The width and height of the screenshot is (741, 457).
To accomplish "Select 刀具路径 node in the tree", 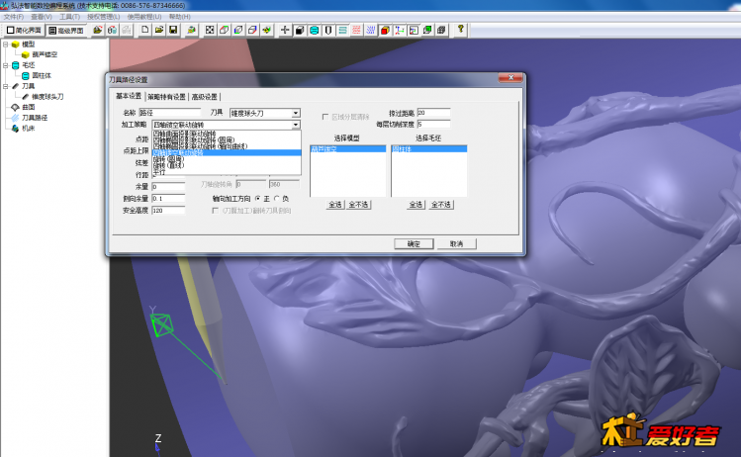I will [35, 118].
